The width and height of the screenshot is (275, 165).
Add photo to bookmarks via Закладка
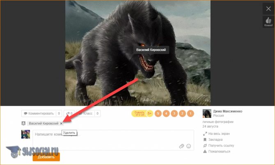click(213, 140)
